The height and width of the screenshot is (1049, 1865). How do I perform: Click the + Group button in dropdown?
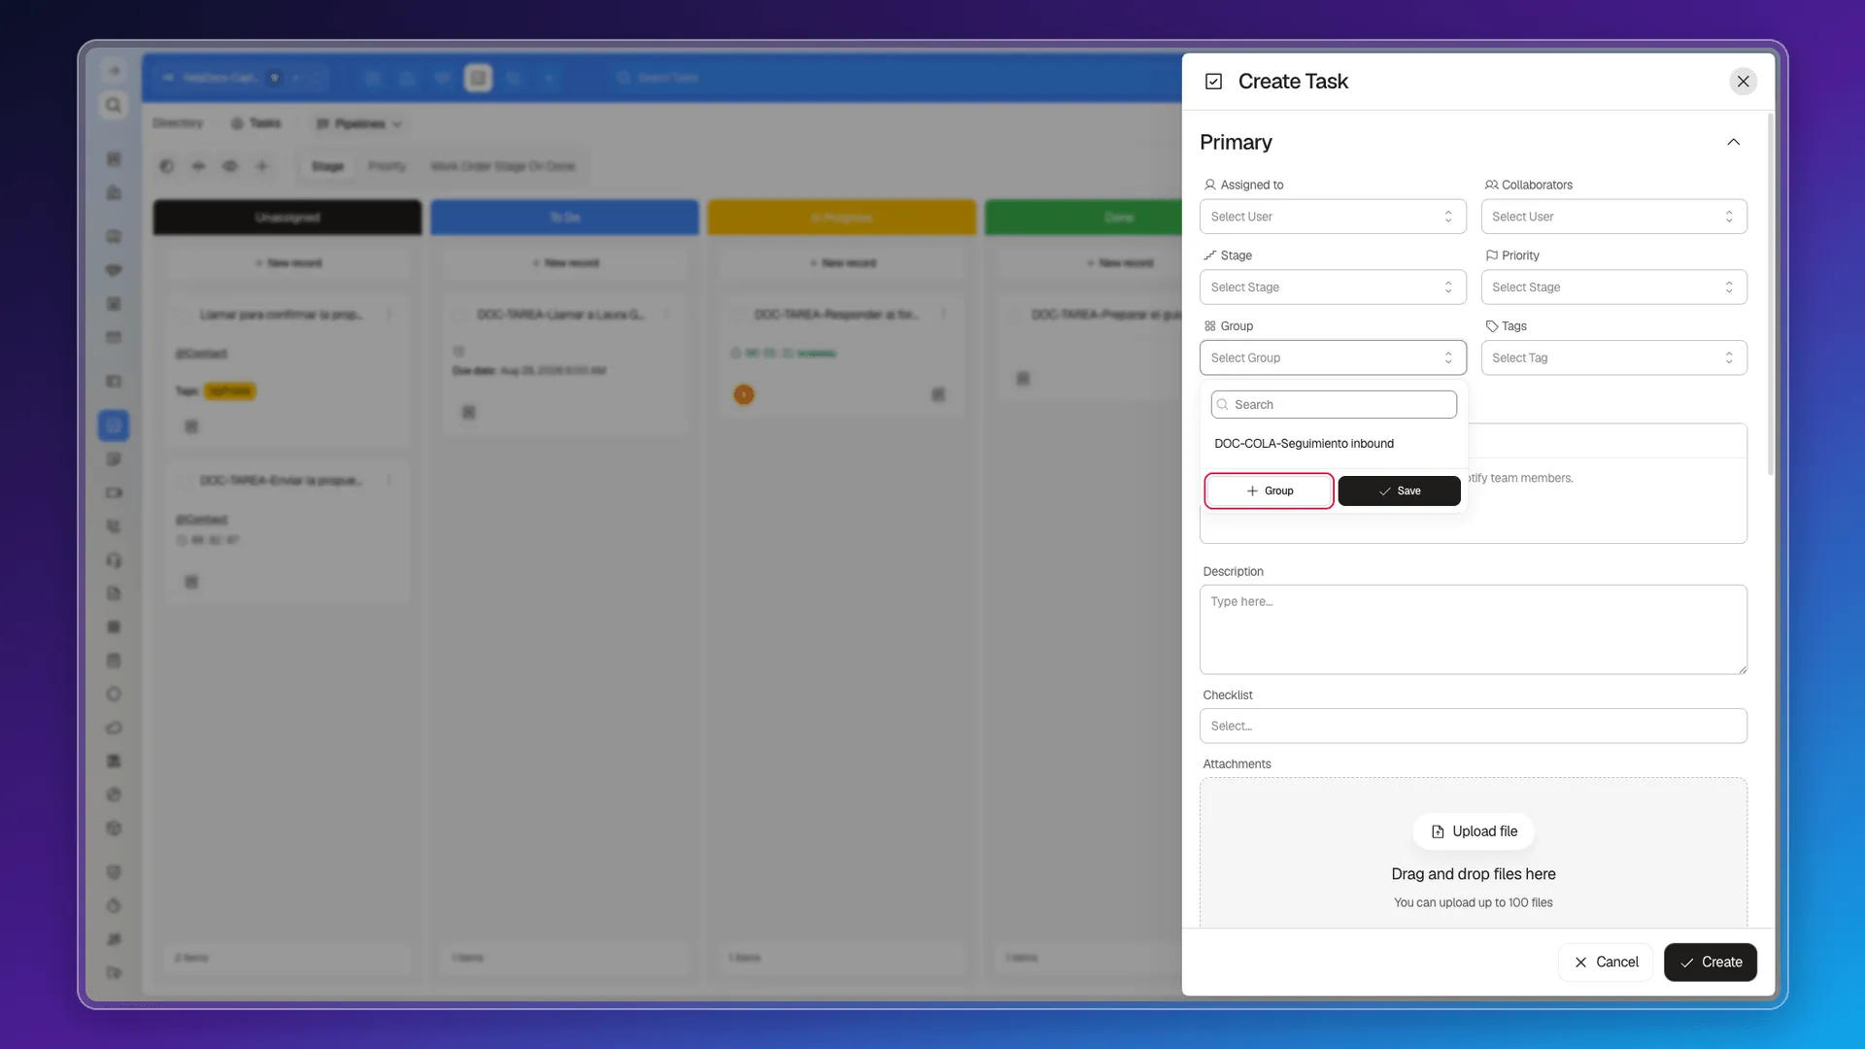pyautogui.click(x=1269, y=491)
